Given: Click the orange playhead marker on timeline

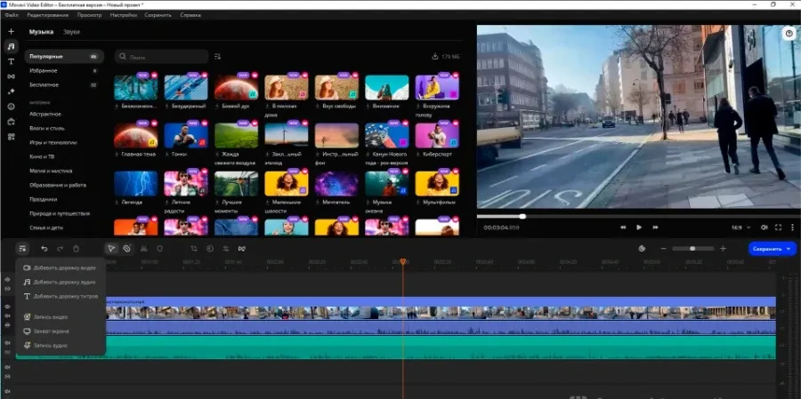Looking at the screenshot, I should [x=402, y=262].
